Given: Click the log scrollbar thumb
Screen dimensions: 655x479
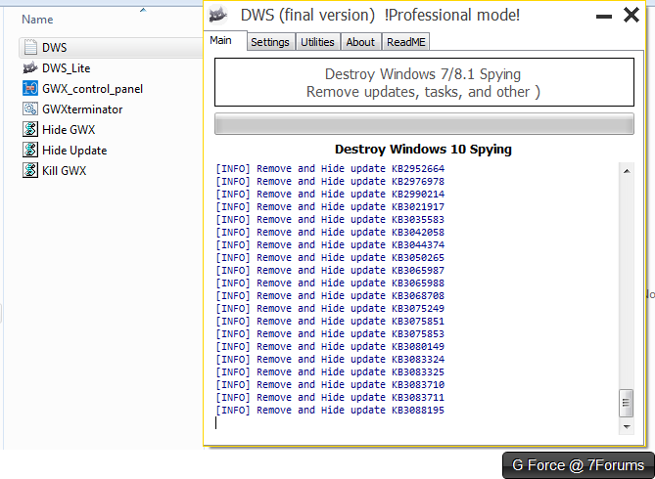Looking at the screenshot, I should coord(627,403).
